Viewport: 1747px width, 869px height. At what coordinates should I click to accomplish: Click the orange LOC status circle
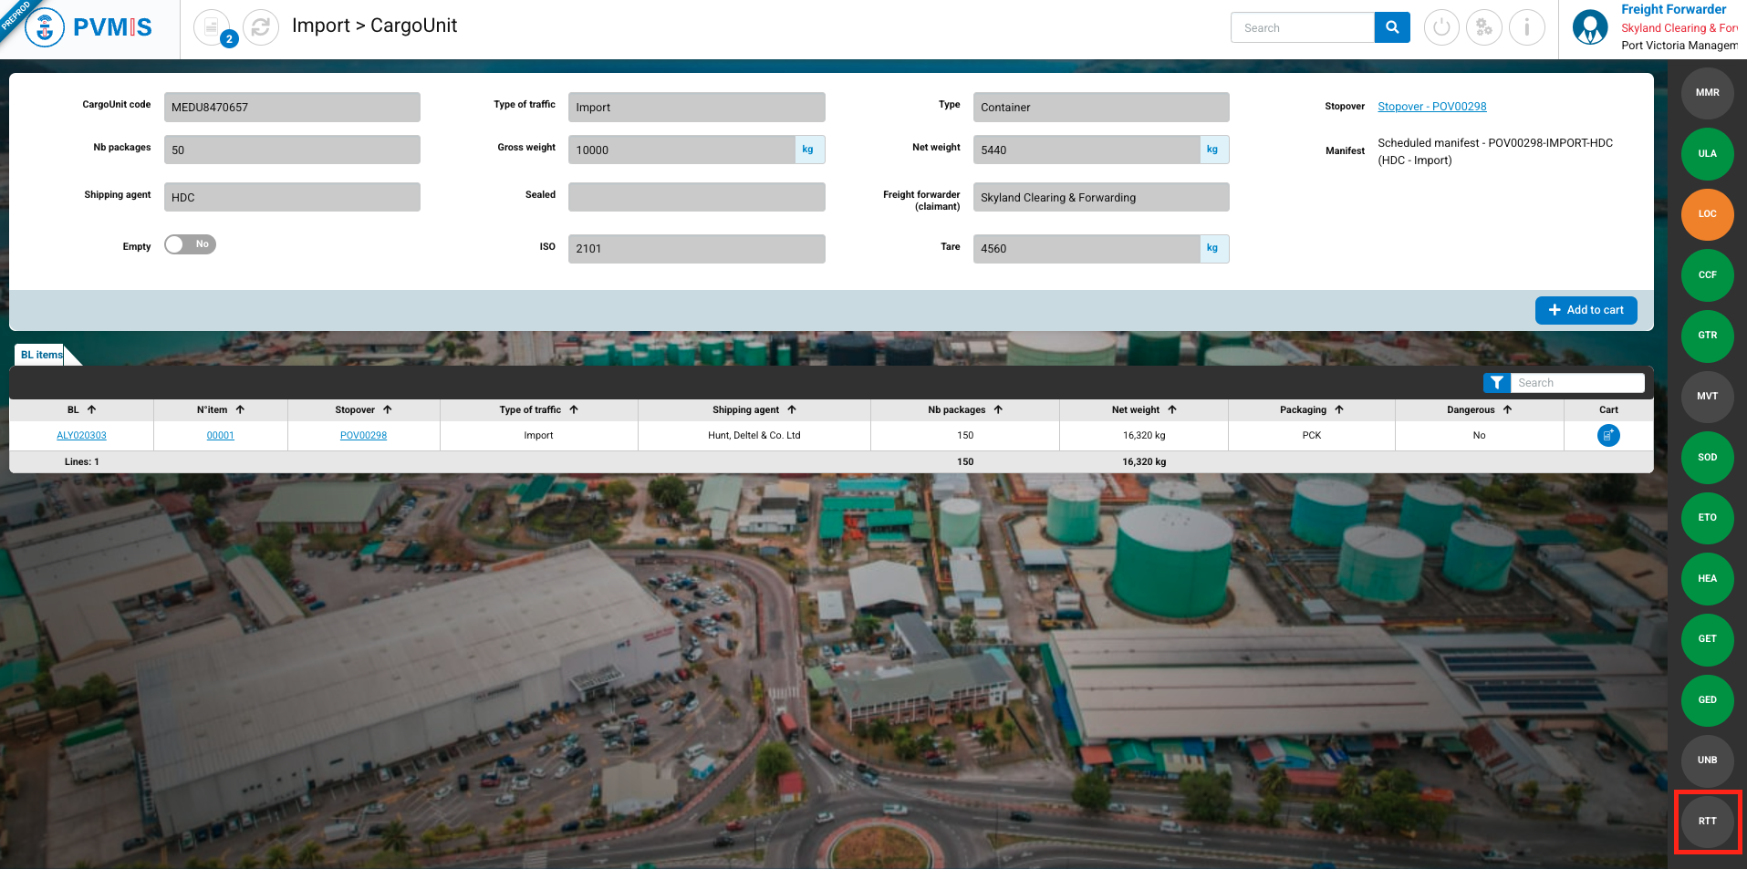pos(1707,214)
